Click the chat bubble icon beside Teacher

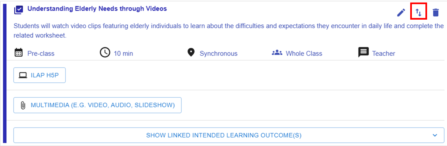tap(363, 52)
